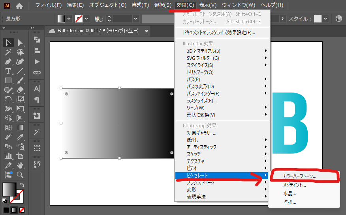Select the Blend tool
The image size is (346, 215).
click(x=8, y=146)
